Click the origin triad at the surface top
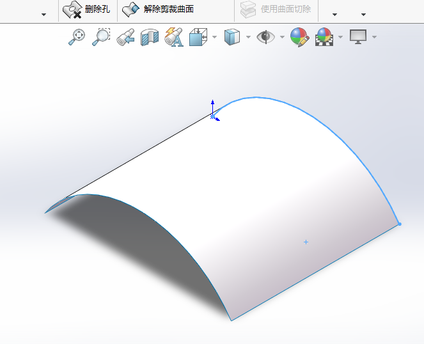 coord(214,115)
